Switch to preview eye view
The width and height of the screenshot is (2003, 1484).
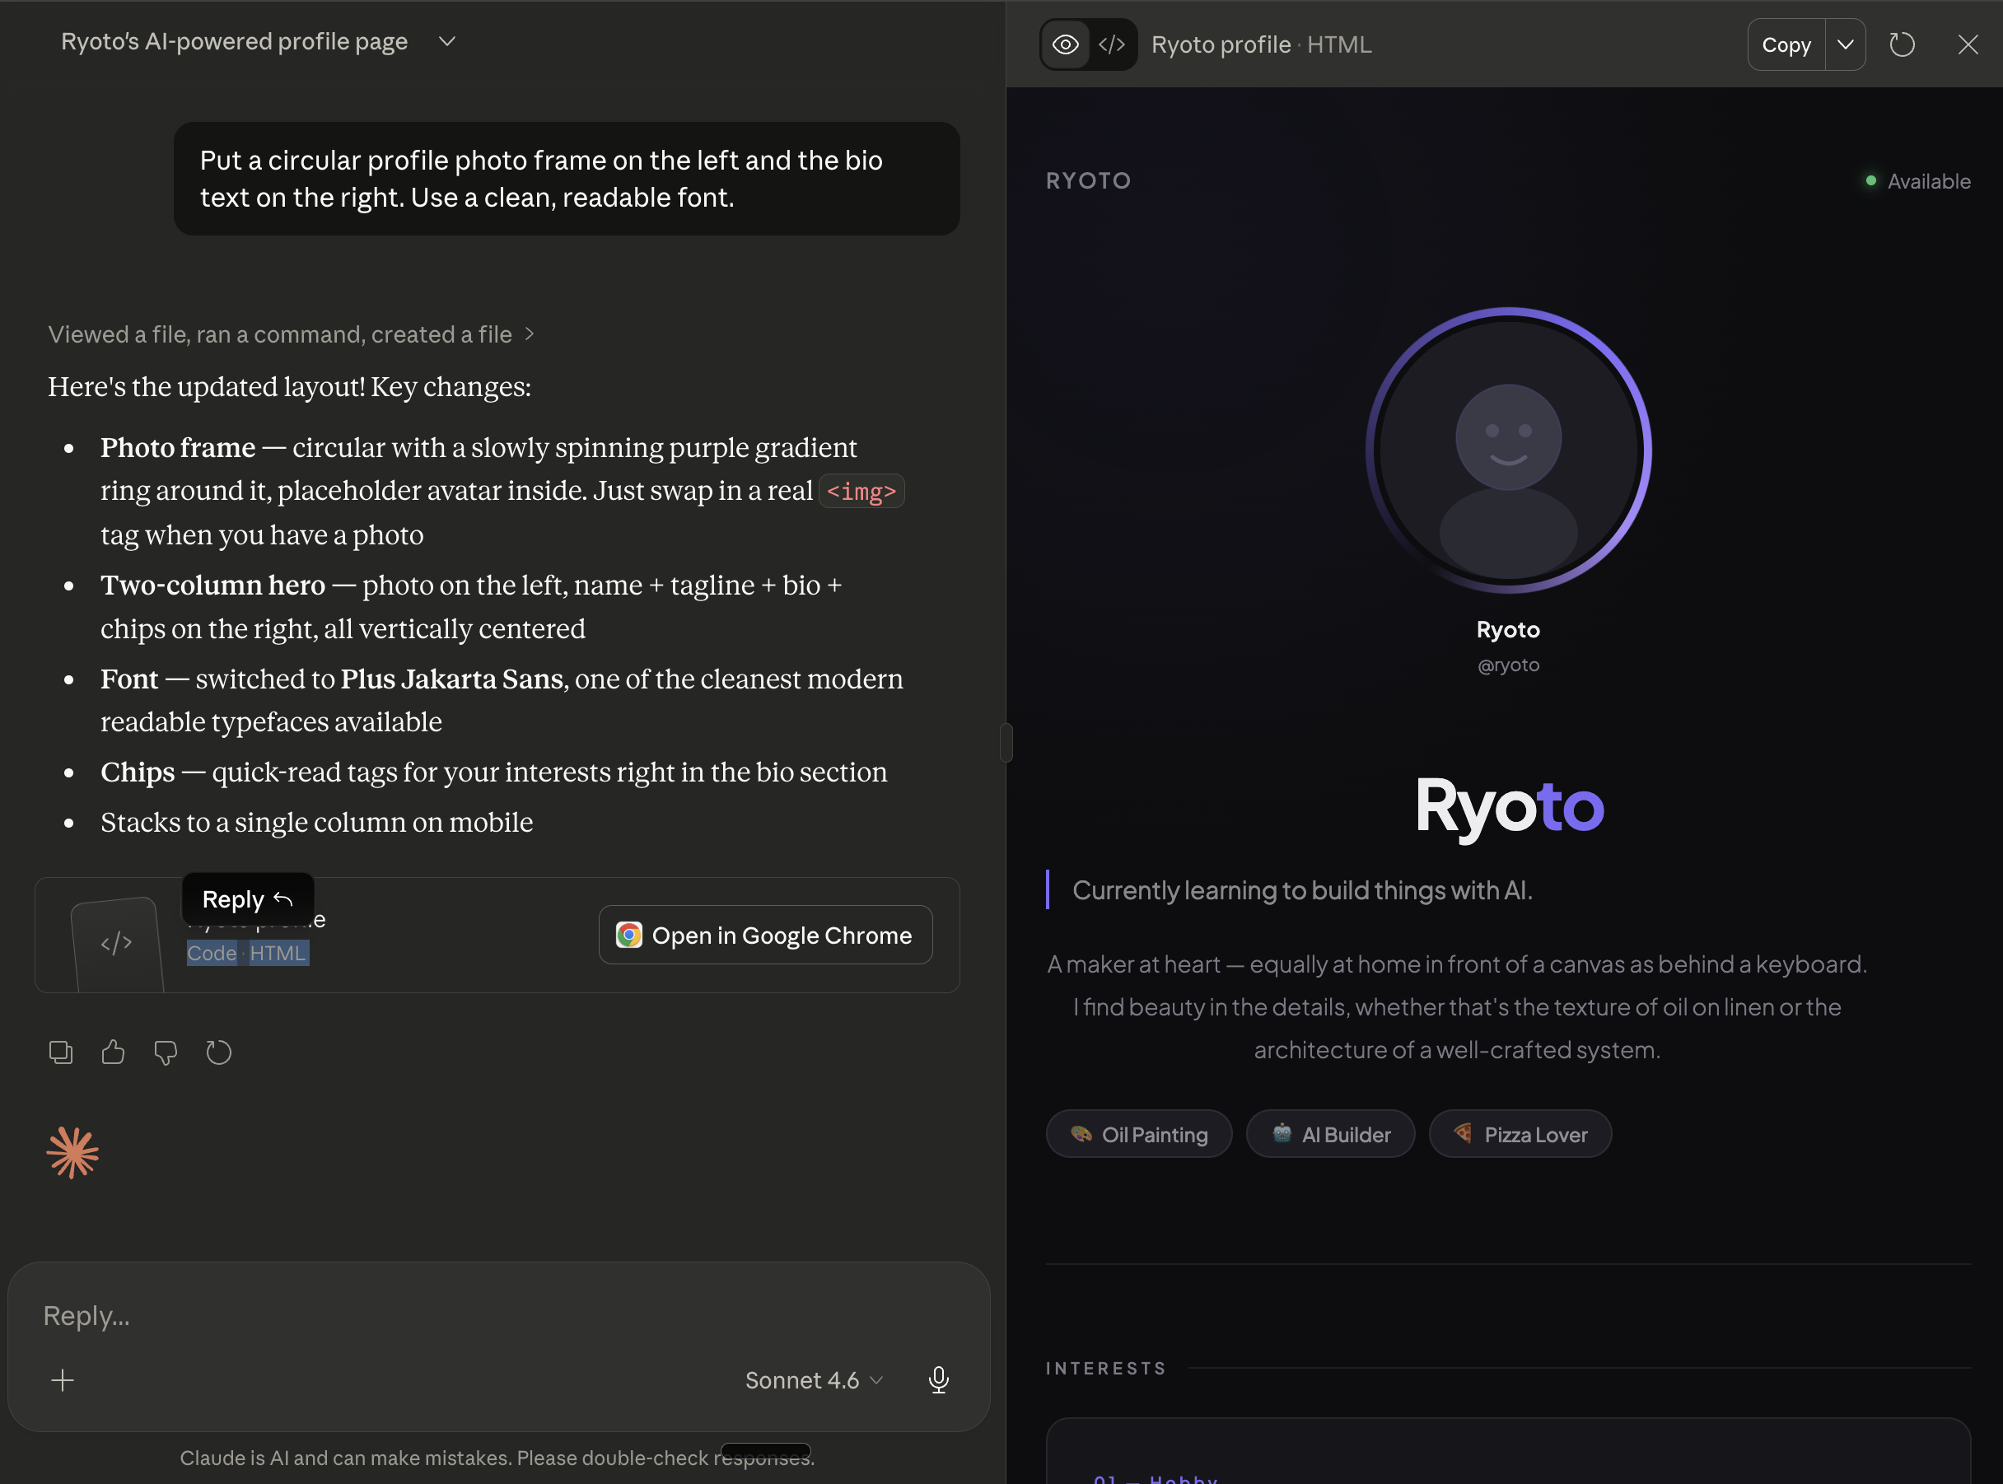(1065, 45)
